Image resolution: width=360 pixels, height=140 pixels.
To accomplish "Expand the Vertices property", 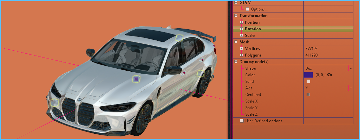I will pos(241,49).
